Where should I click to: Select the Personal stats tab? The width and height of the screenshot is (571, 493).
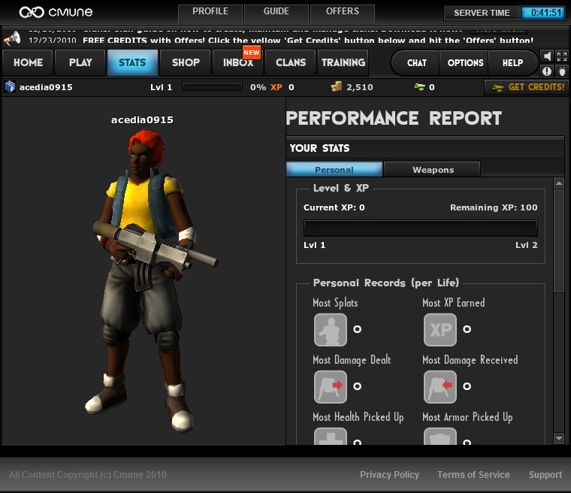pos(334,170)
